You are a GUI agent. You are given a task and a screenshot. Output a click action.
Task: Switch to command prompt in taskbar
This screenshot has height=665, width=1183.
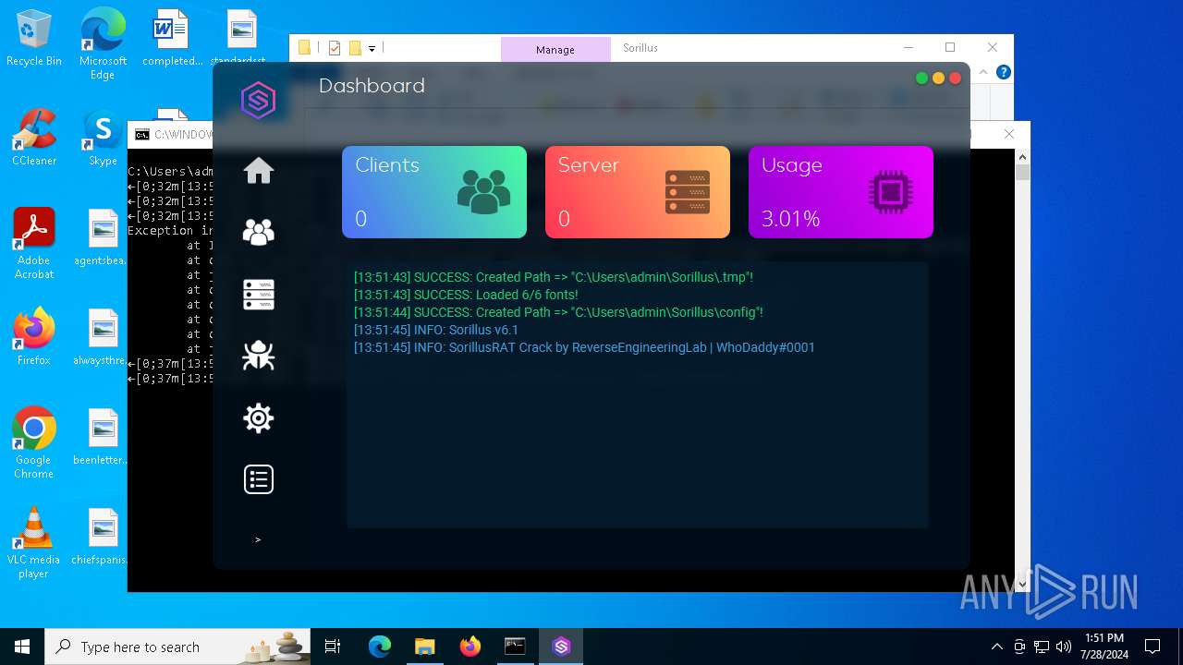[515, 647]
